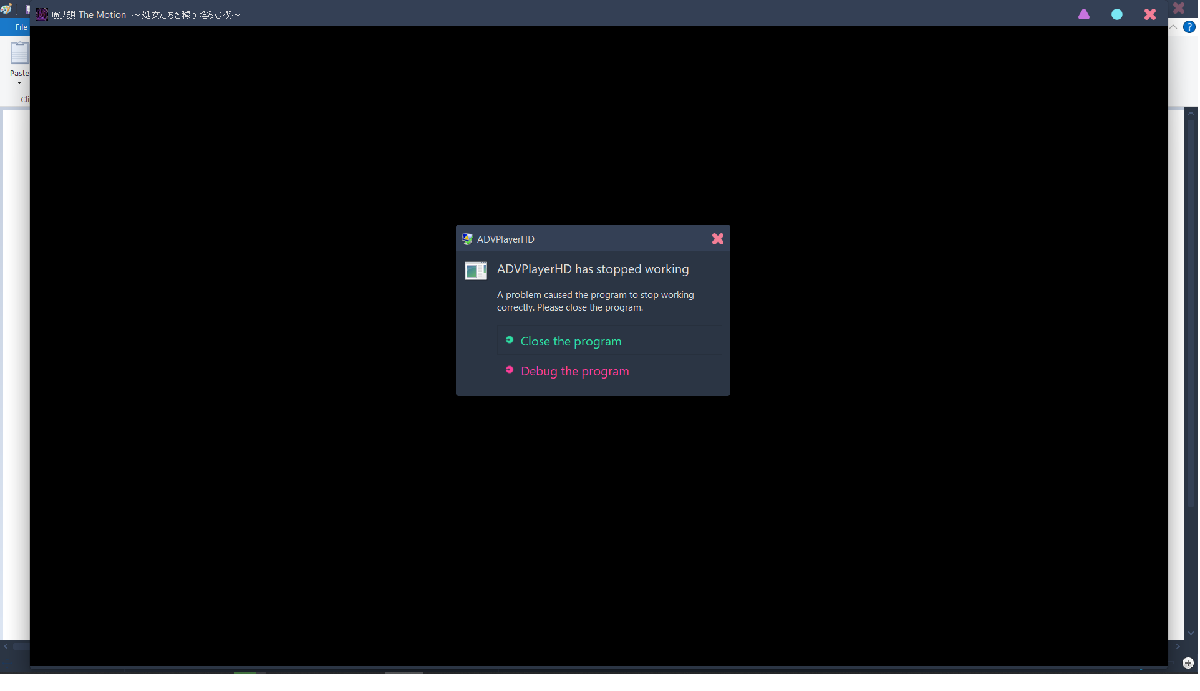Click Close the program option

coord(571,342)
